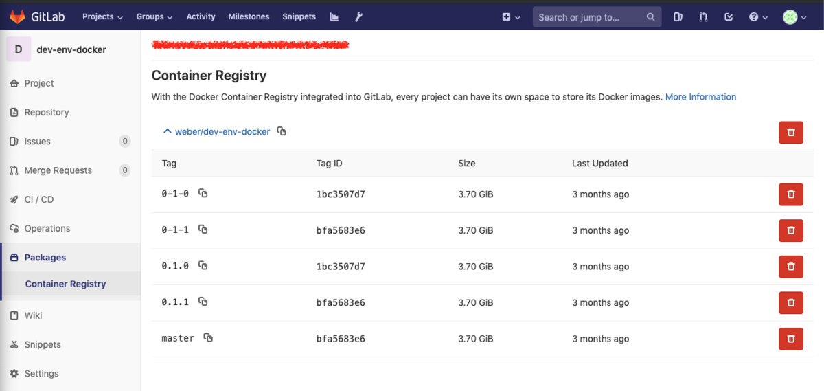This screenshot has width=824, height=391.
Task: Copy the weber/dev-env-docker repository path
Action: point(282,131)
